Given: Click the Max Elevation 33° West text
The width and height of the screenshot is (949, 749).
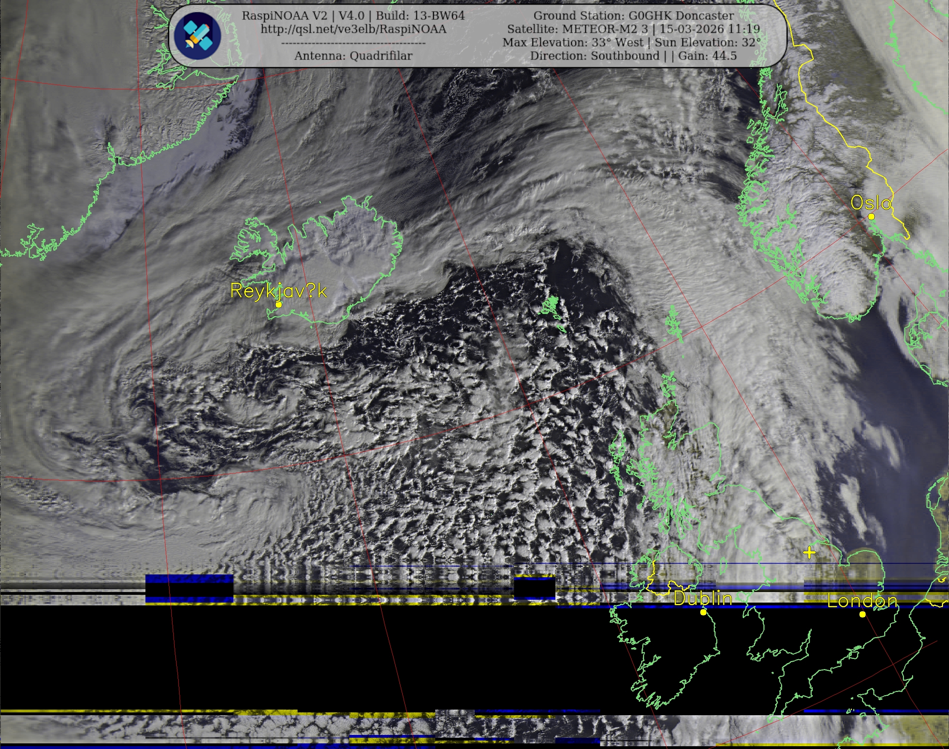Looking at the screenshot, I should coord(574,43).
